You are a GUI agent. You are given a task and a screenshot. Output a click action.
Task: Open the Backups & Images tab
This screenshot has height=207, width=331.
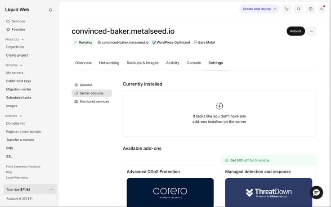tap(143, 63)
